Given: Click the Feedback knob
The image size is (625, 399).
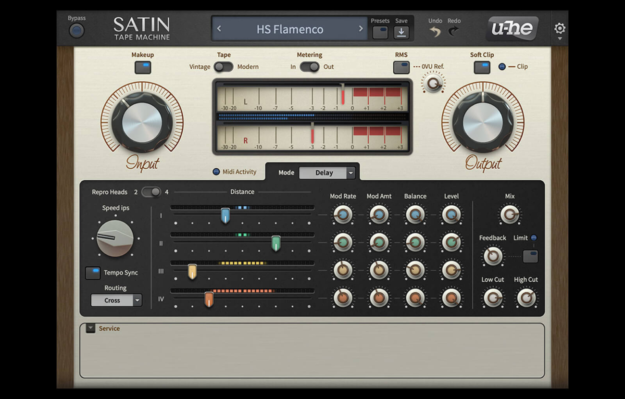Looking at the screenshot, I should 493,257.
